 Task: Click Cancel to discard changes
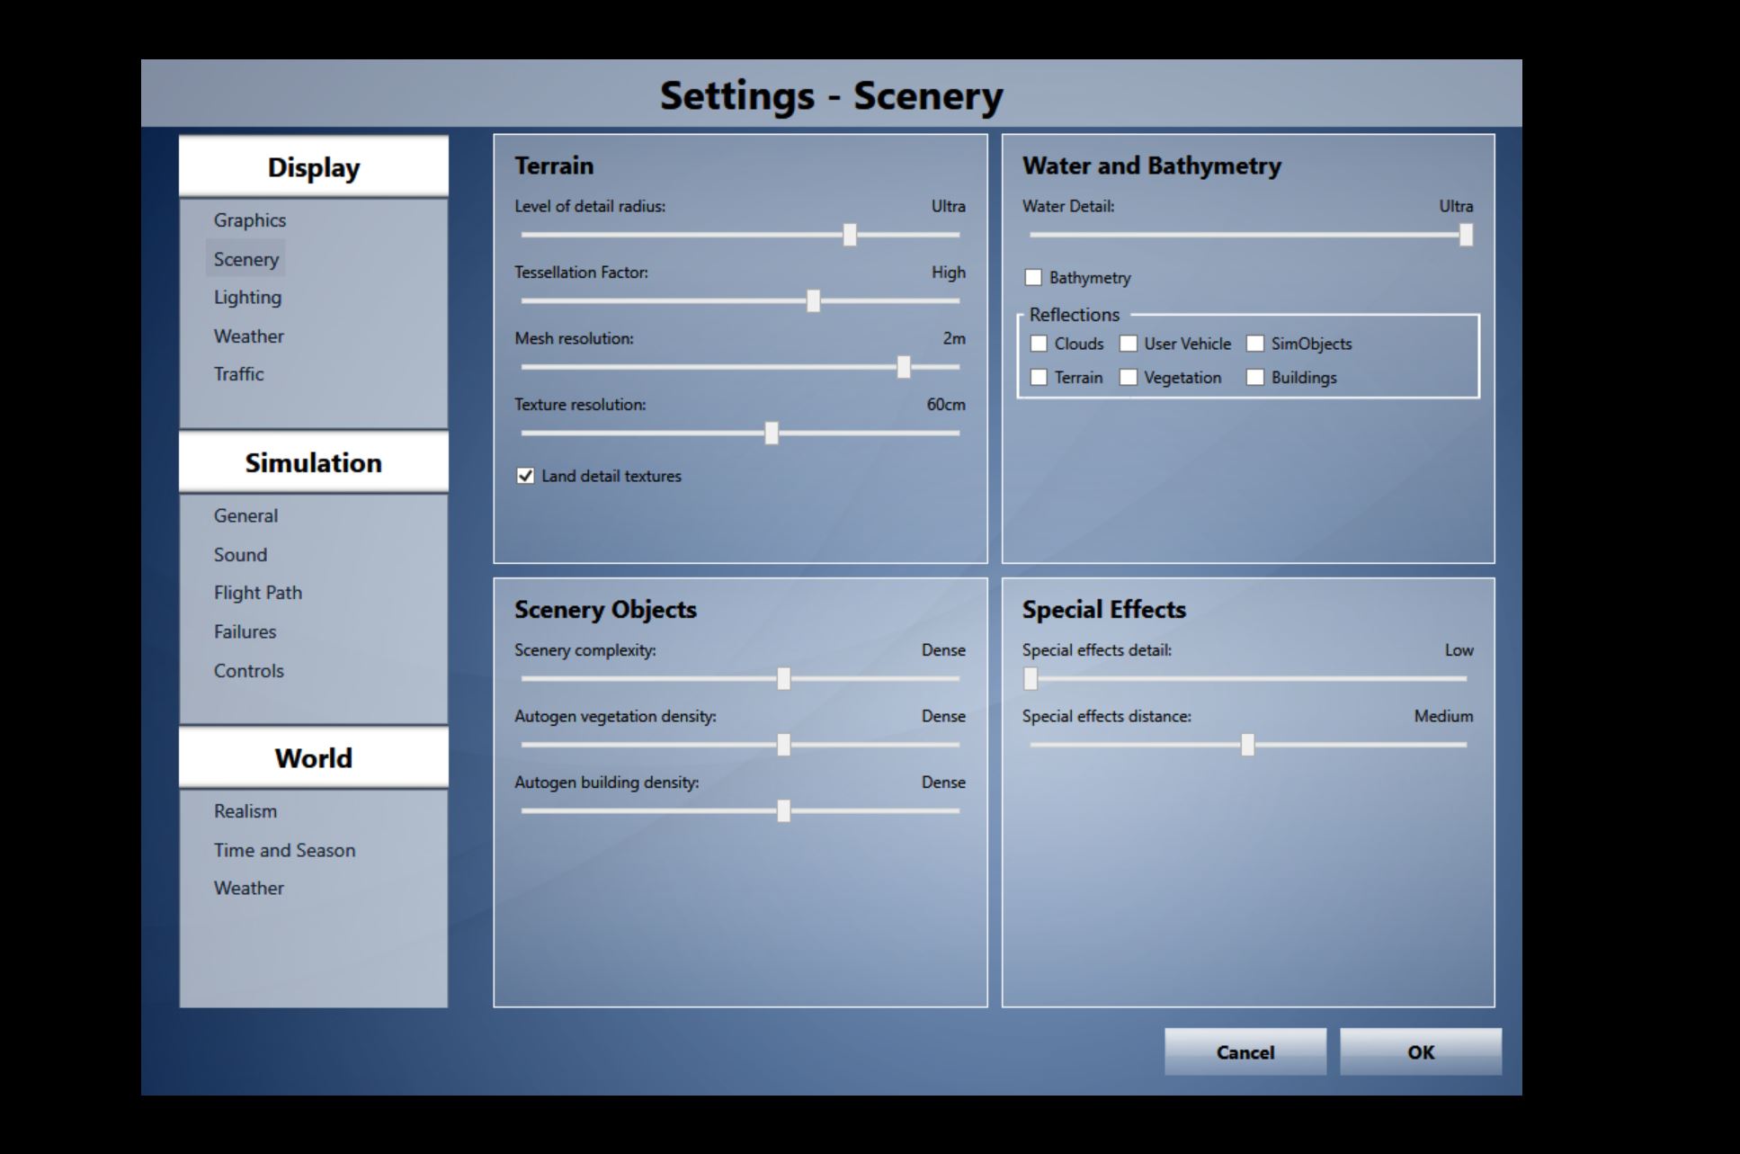click(1245, 1052)
